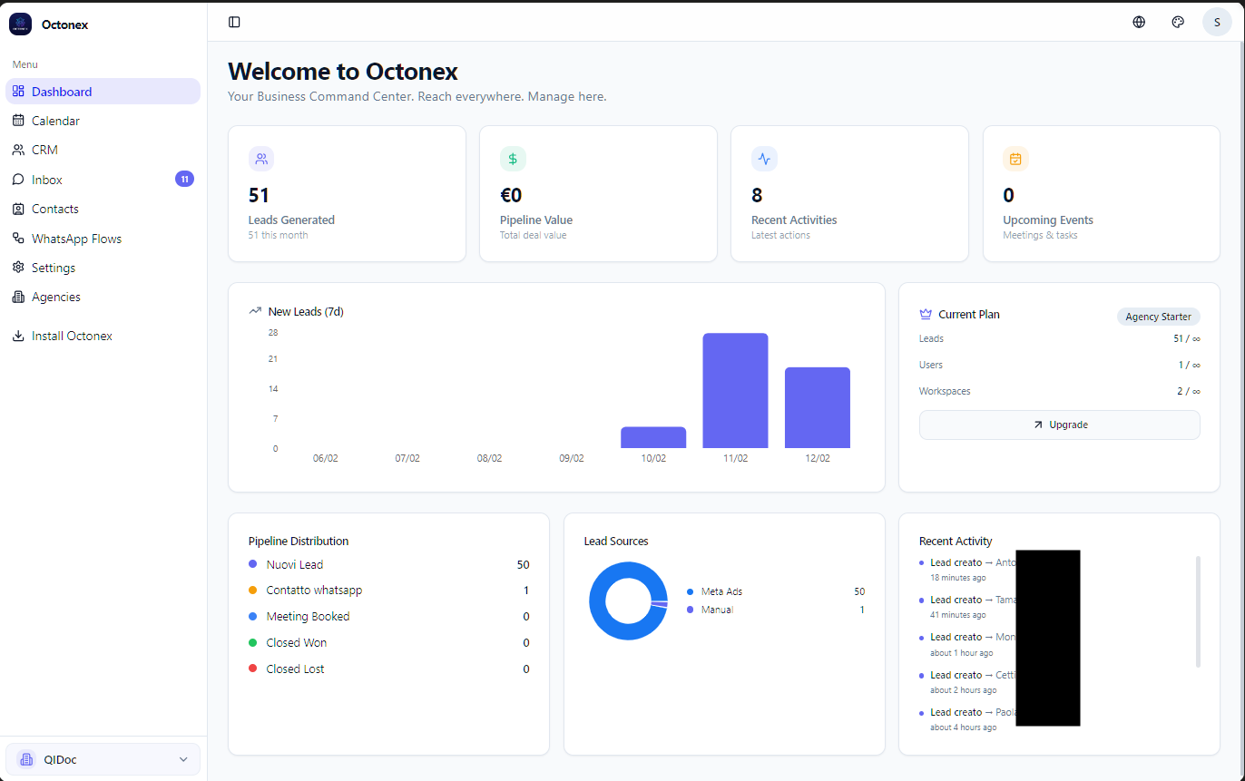Open the Calendar section
Image resolution: width=1245 pixels, height=781 pixels.
click(x=56, y=120)
